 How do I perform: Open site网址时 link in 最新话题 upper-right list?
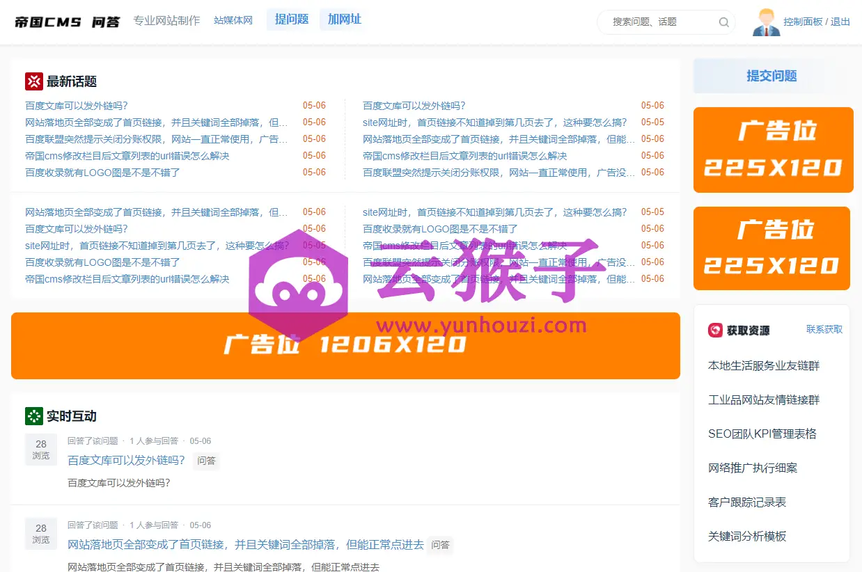click(x=494, y=122)
